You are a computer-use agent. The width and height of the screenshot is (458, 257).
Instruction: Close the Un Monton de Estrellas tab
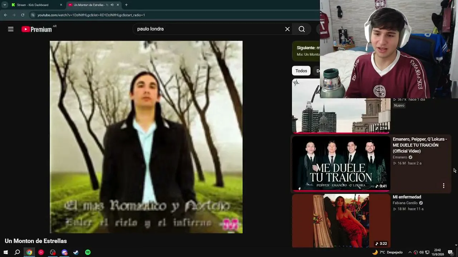[118, 5]
